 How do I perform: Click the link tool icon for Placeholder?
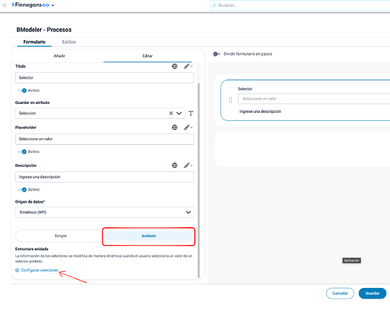[188, 128]
